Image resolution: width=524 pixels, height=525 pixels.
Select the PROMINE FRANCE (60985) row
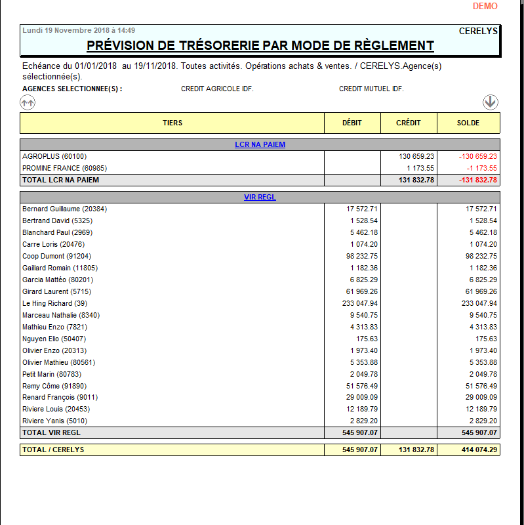(x=64, y=168)
